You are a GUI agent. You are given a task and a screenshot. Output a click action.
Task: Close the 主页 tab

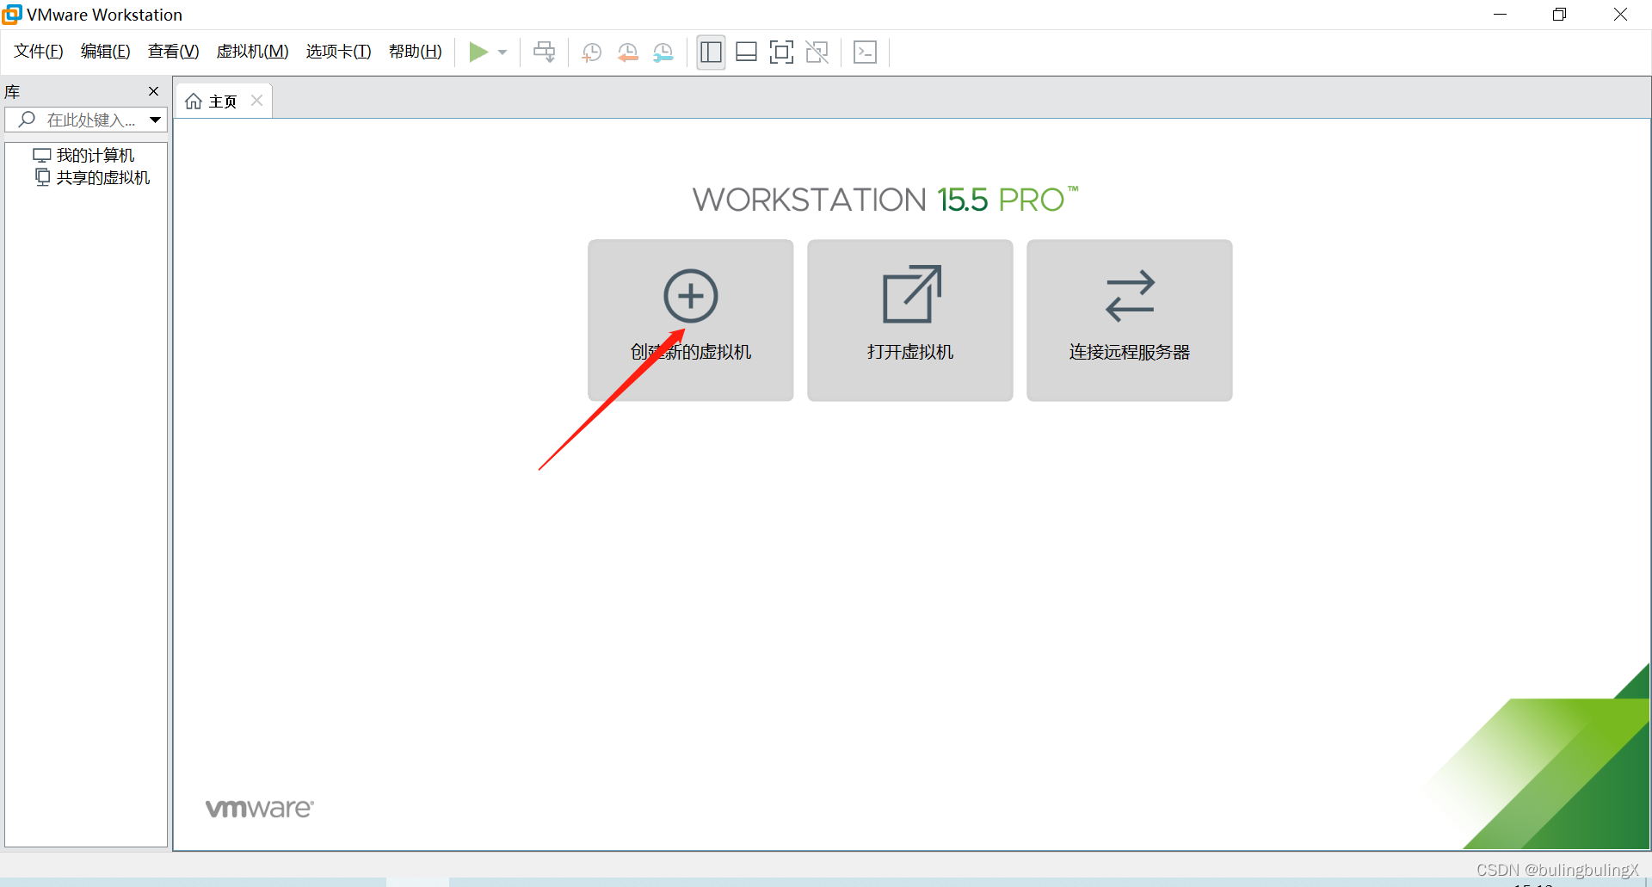coord(256,101)
